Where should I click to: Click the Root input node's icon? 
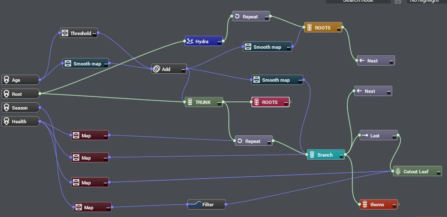pos(6,94)
